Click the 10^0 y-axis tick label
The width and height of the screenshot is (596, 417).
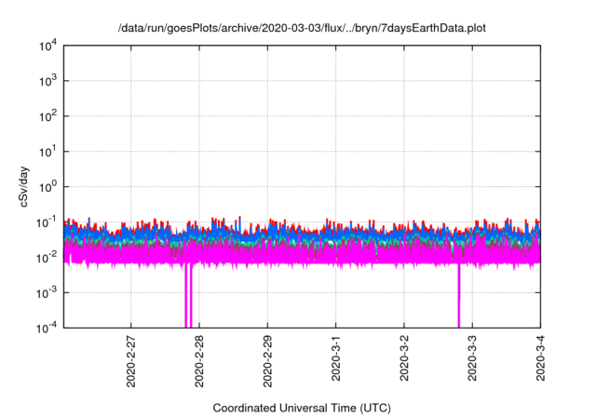(48, 187)
